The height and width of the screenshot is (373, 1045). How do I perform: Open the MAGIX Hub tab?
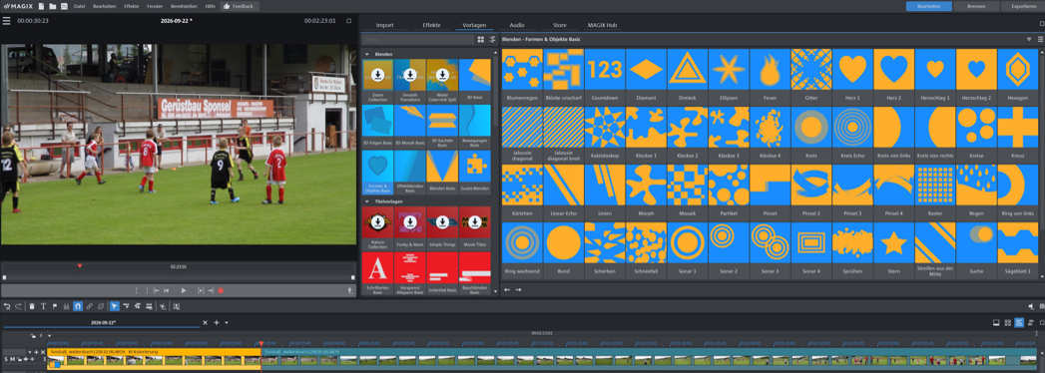[602, 25]
